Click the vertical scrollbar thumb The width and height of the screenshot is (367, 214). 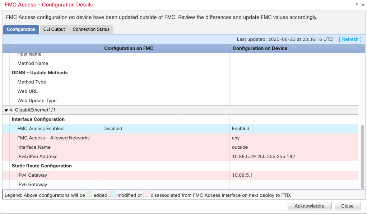click(362, 156)
